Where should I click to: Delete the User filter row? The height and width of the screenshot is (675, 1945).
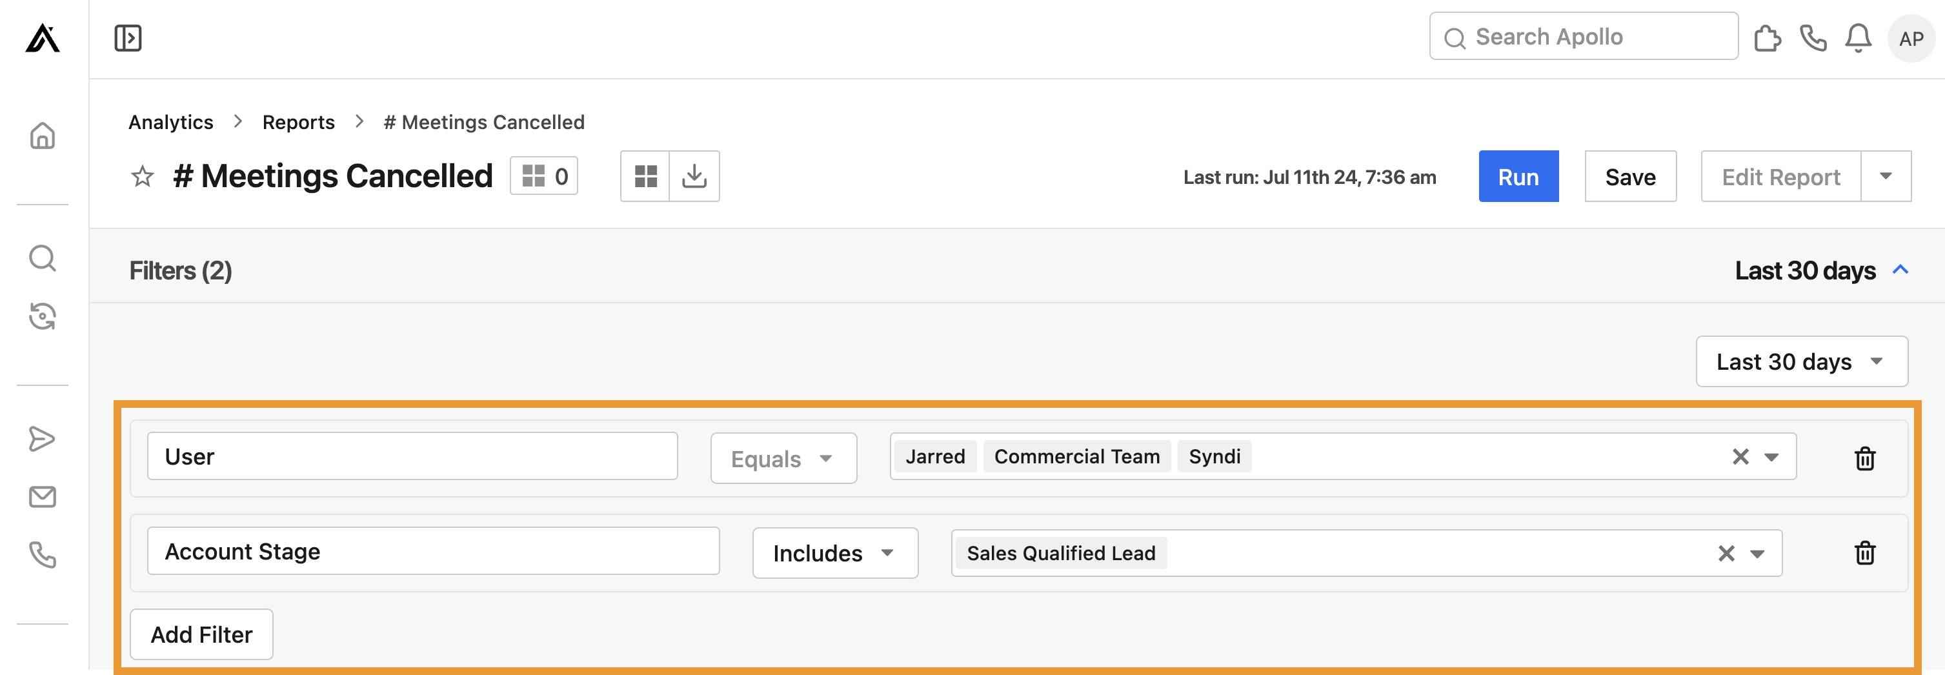pyautogui.click(x=1865, y=458)
